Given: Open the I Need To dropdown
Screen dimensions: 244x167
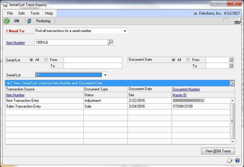Looking at the screenshot, I should (x=125, y=31).
